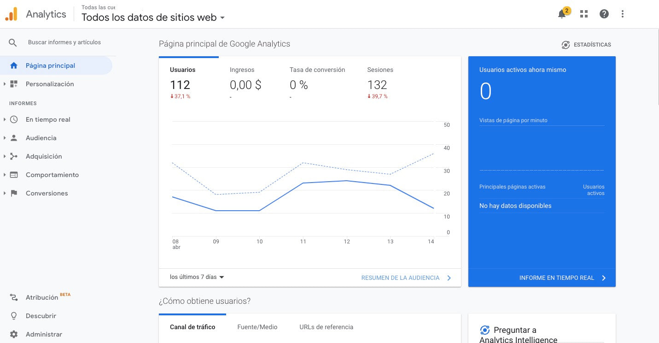Click the flag icon for Conversiones
659x343 pixels.
coord(14,193)
